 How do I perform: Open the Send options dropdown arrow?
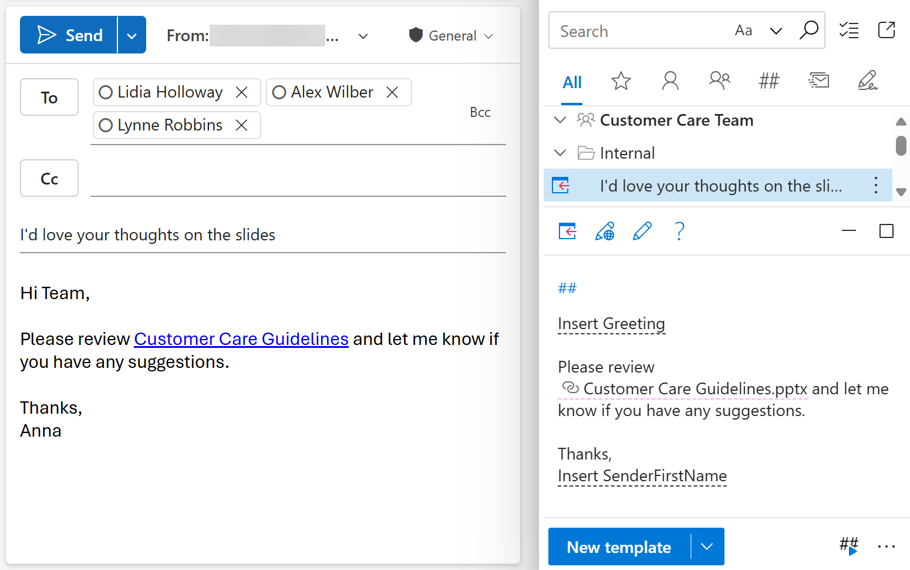(x=132, y=34)
